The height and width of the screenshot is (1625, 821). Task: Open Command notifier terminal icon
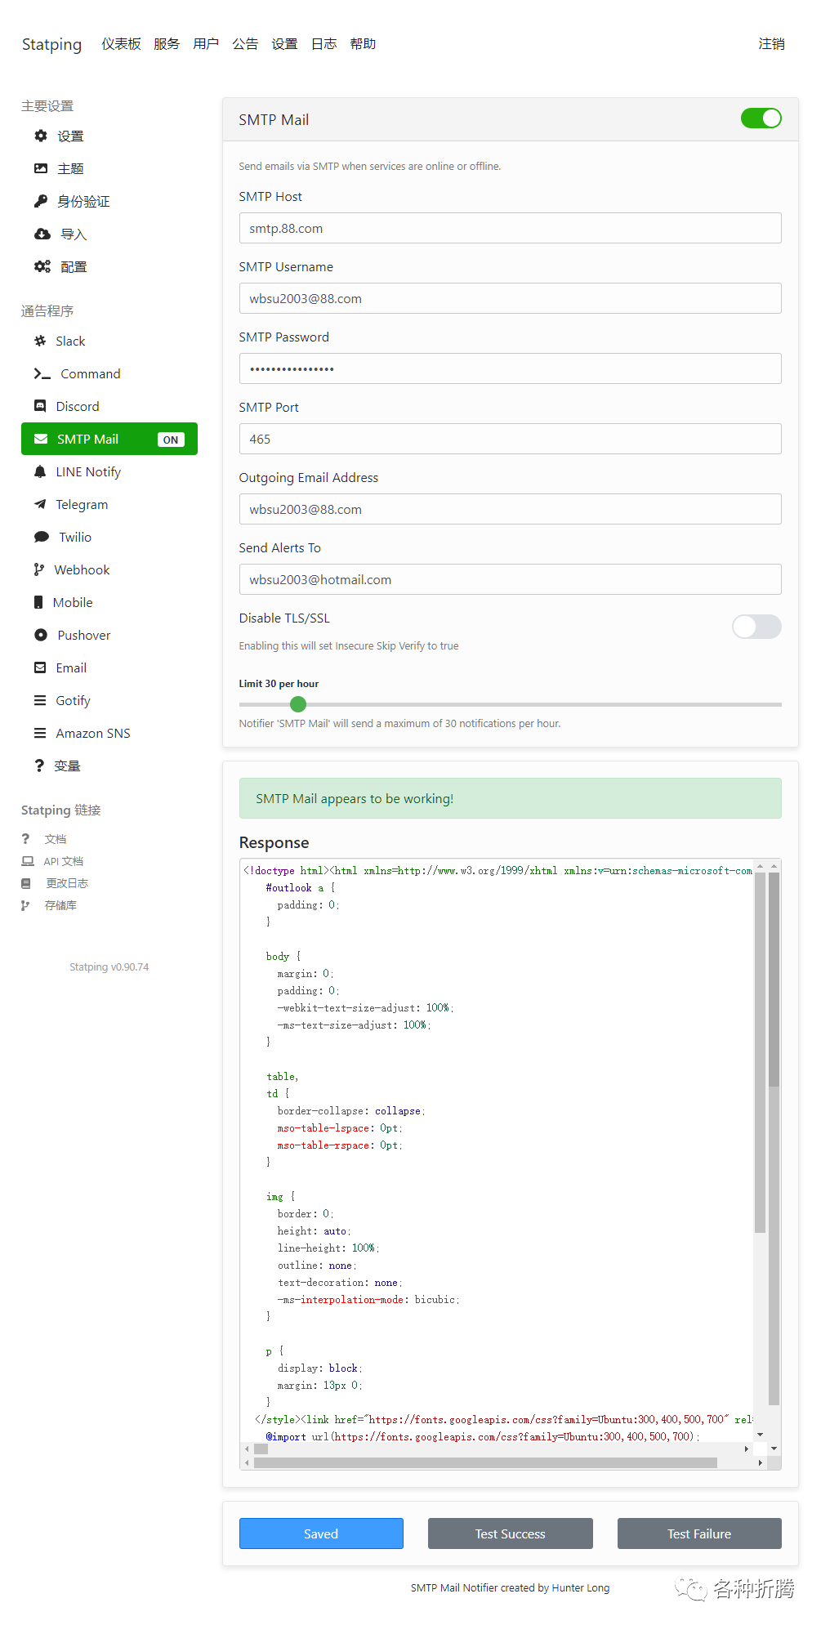pos(42,373)
